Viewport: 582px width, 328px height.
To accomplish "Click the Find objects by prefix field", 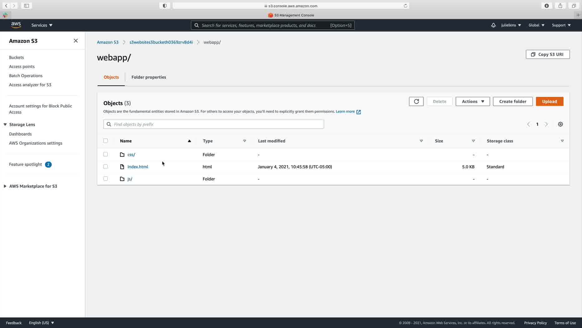I will 214,124.
